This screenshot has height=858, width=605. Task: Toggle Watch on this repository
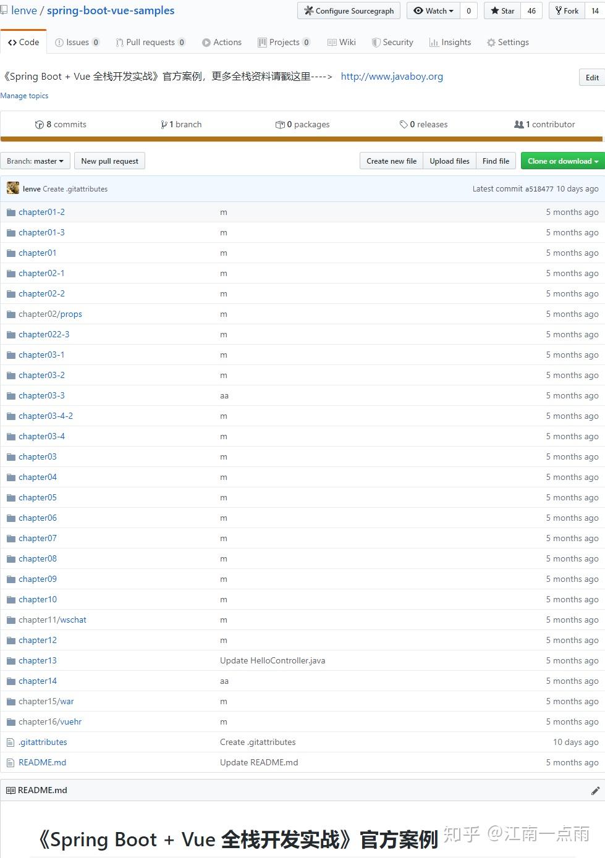pos(433,11)
